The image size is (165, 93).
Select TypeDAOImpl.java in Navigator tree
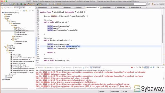coord(21,34)
